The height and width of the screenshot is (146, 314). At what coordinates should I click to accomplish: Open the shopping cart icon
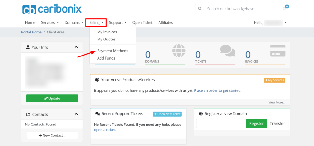click(284, 9)
